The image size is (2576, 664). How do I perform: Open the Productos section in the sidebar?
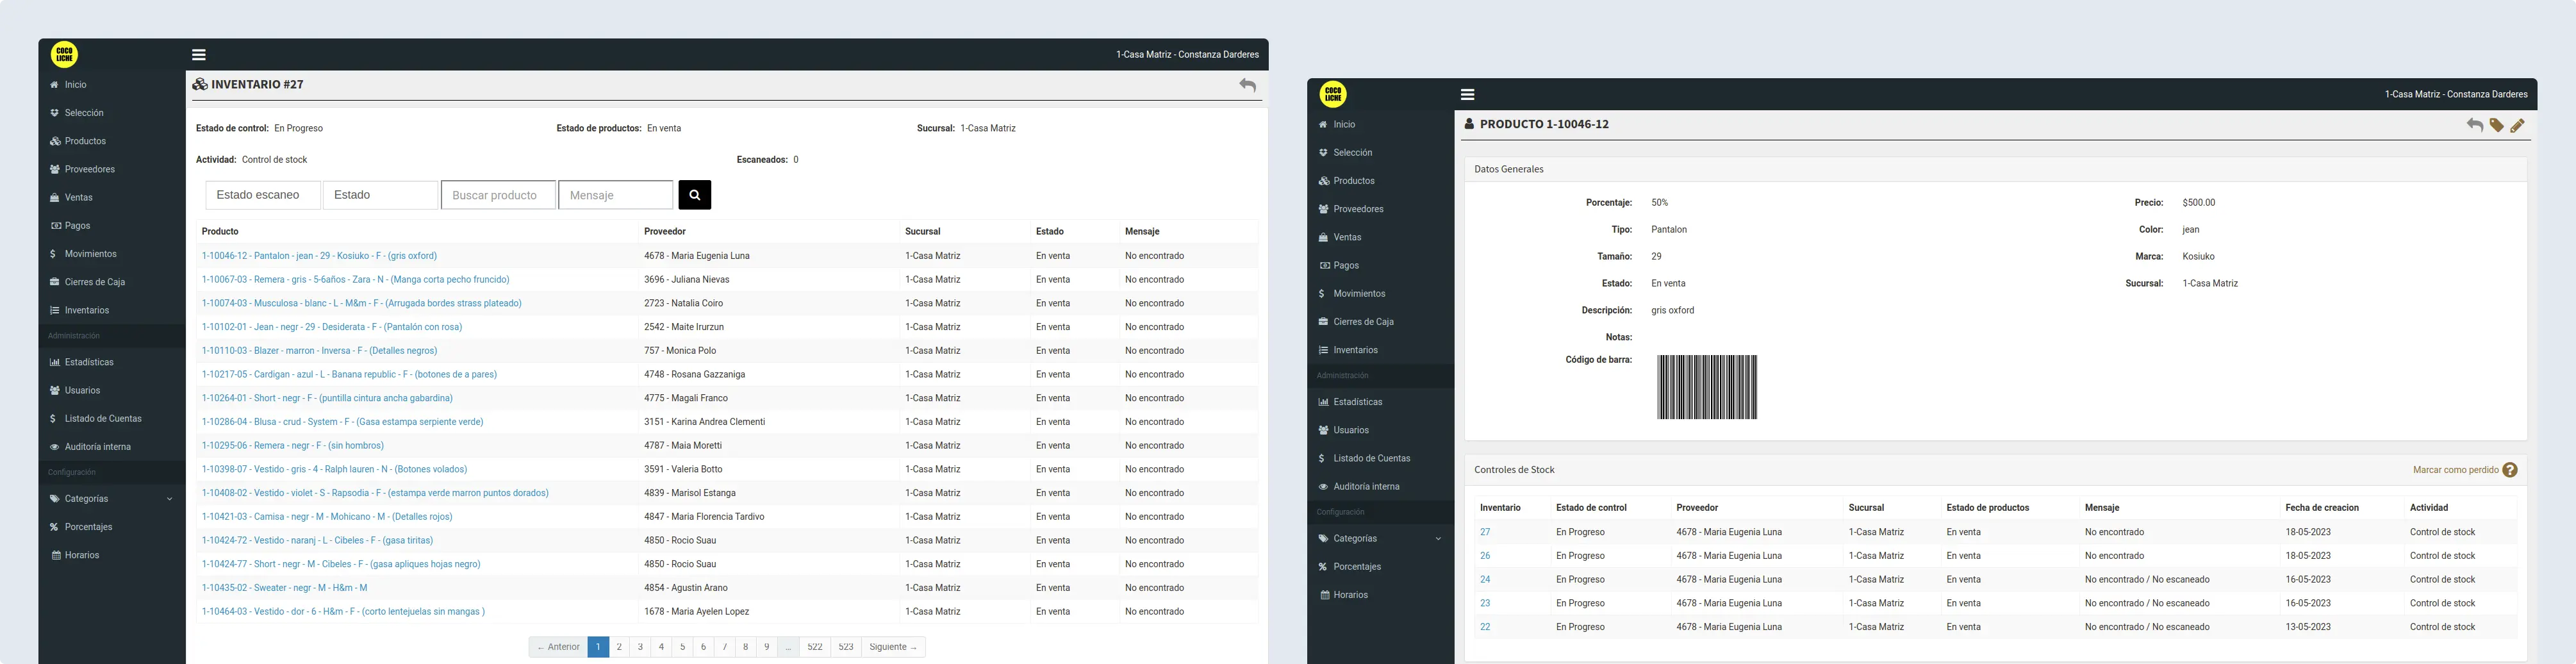83,140
